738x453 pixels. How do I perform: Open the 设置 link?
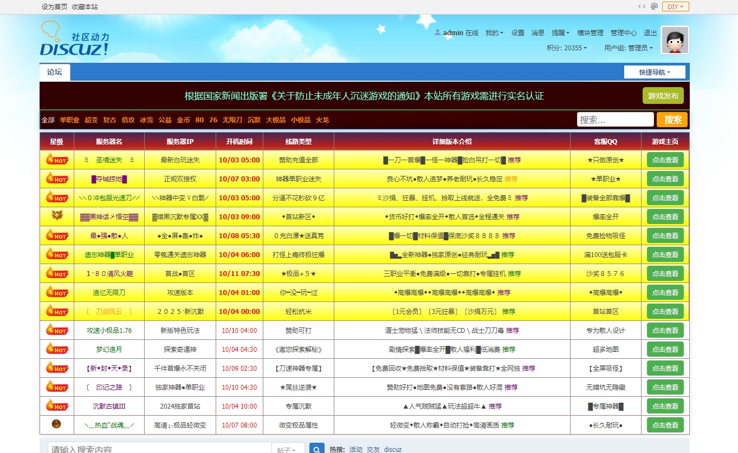(x=518, y=33)
